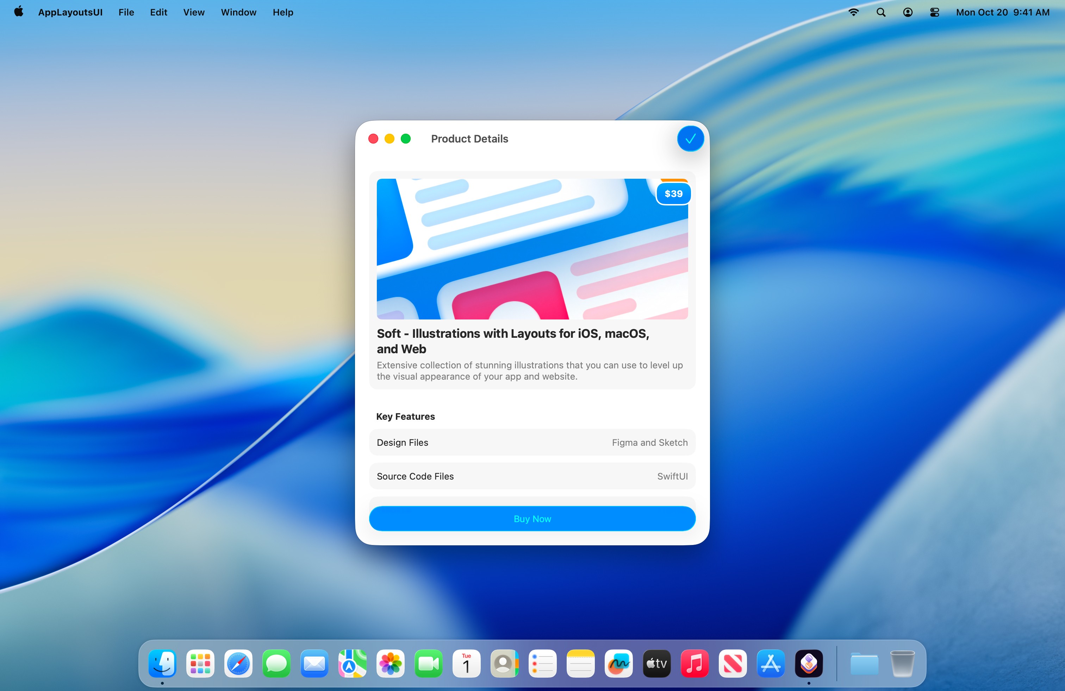Click the Key Features heading
The height and width of the screenshot is (691, 1065).
pyautogui.click(x=405, y=416)
